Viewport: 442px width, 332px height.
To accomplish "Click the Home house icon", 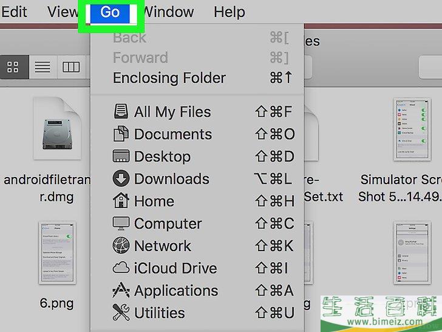I will click(x=121, y=201).
